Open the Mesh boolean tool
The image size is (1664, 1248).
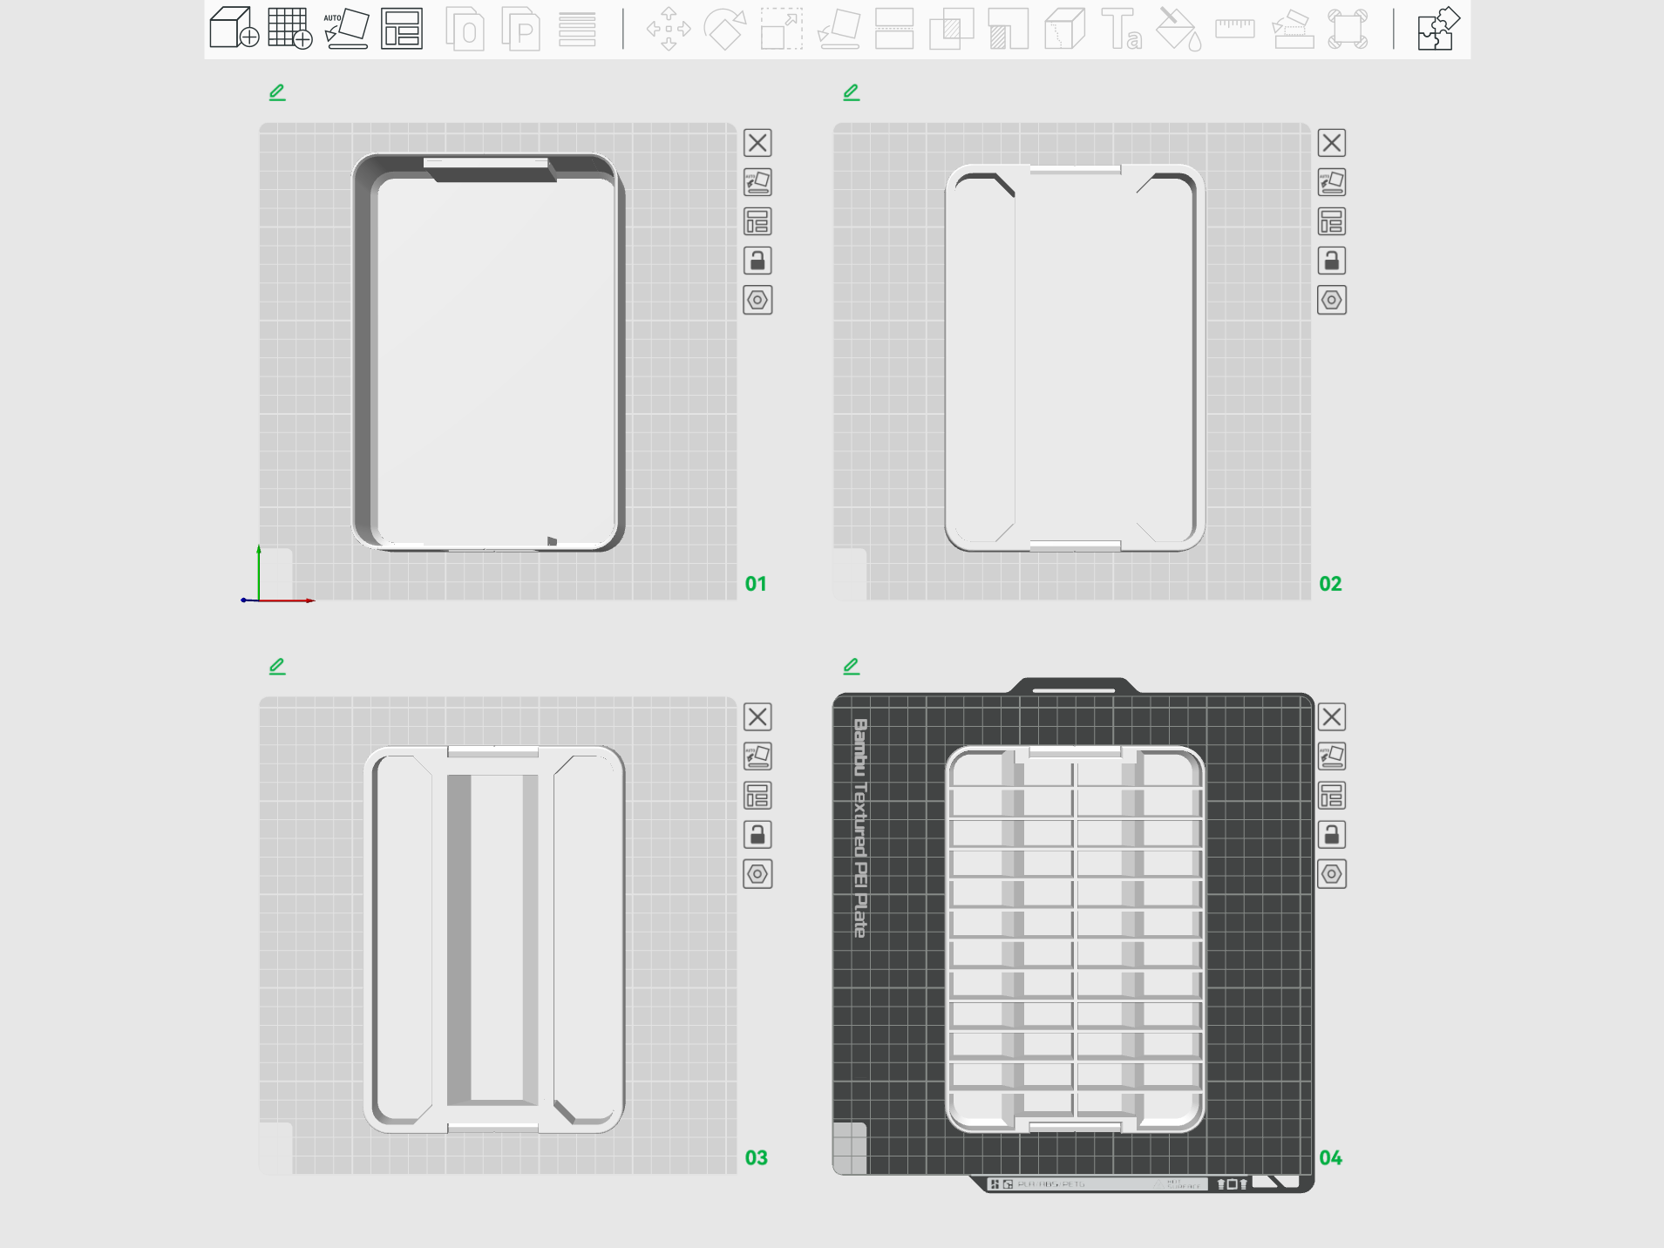click(951, 29)
